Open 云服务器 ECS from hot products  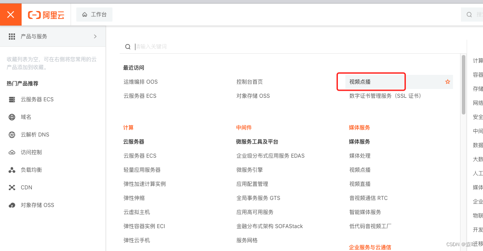point(37,100)
